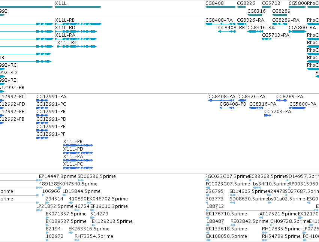Open the EP19010.3prime EST label
Viewport: 319px width, 242px height.
109,207
